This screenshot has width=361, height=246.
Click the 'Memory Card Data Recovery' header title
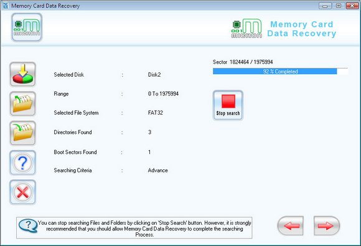tap(302, 29)
